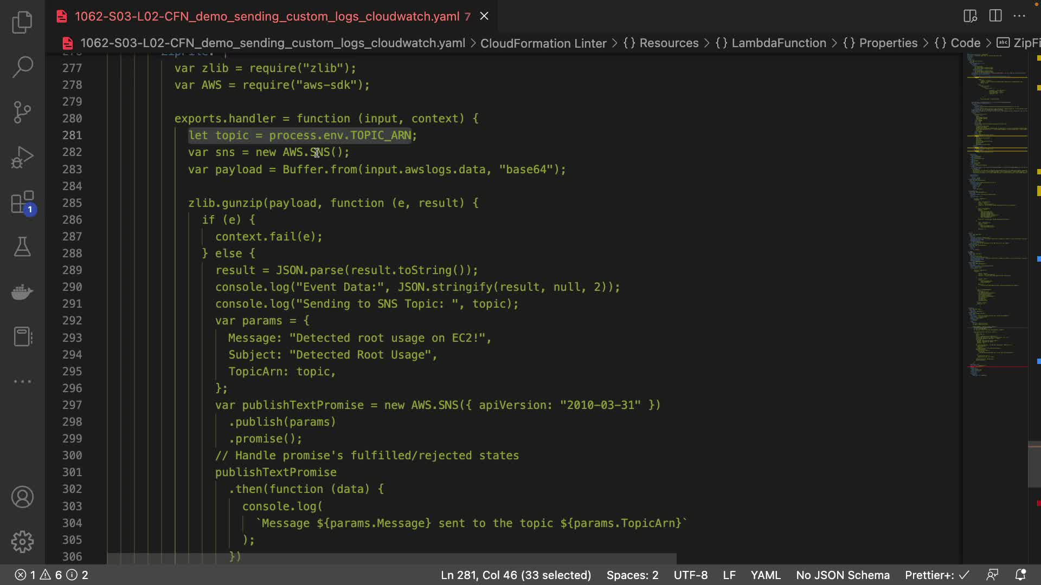1041x585 pixels.
Task: Open the notifications bell in status bar
Action: pos(1020,575)
